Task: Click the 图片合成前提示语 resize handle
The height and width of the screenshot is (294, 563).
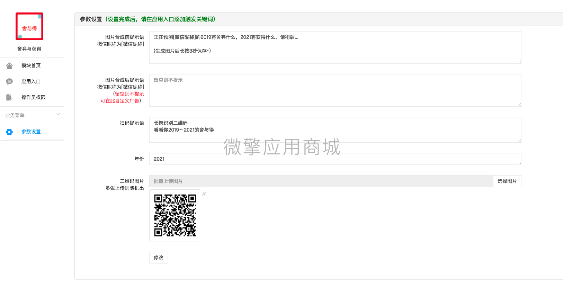Action: (x=519, y=62)
